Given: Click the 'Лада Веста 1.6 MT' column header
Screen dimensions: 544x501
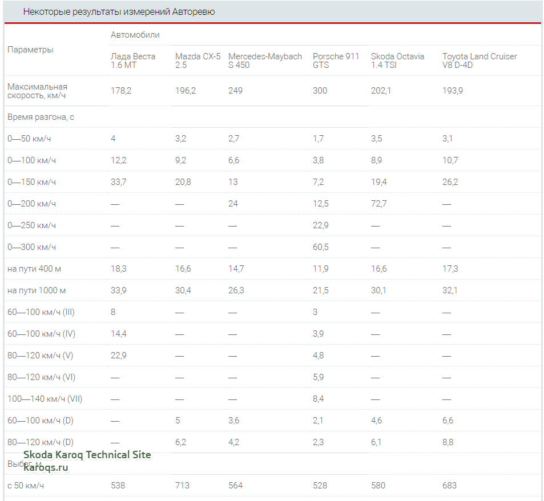Looking at the screenshot, I should (x=133, y=60).
